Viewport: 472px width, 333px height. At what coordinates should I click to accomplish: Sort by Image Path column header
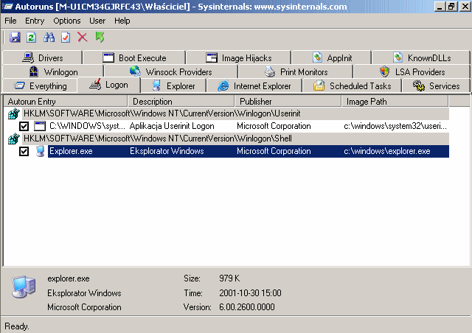point(395,102)
